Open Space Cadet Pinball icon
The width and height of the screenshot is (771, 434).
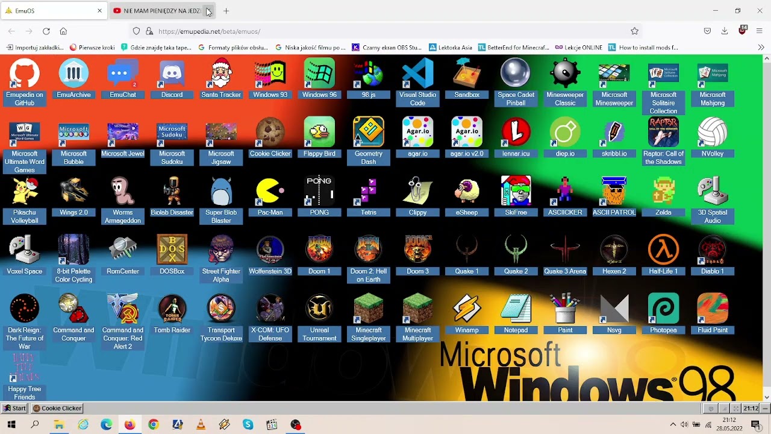(516, 83)
